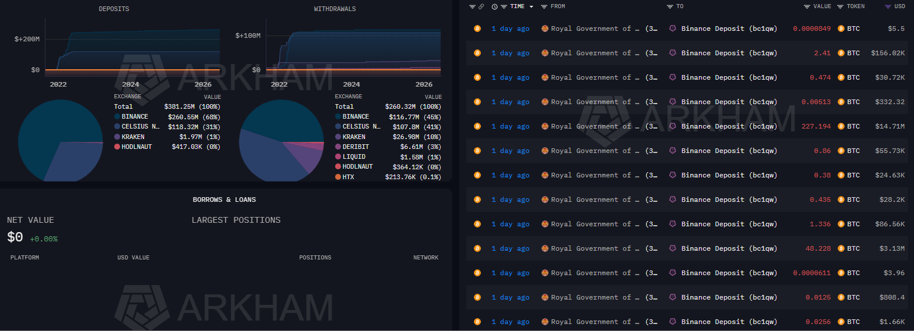The width and height of the screenshot is (914, 331).
Task: Click Bitcoin chain icon in the $14.71M row
Action: [477, 126]
